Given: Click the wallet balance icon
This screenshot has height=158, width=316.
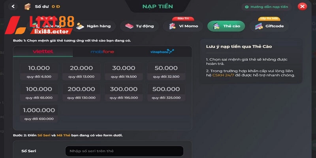Looking at the screenshot, I should [x=28, y=7].
